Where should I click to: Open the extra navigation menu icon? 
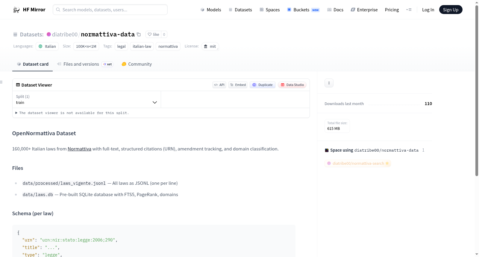[x=409, y=10]
